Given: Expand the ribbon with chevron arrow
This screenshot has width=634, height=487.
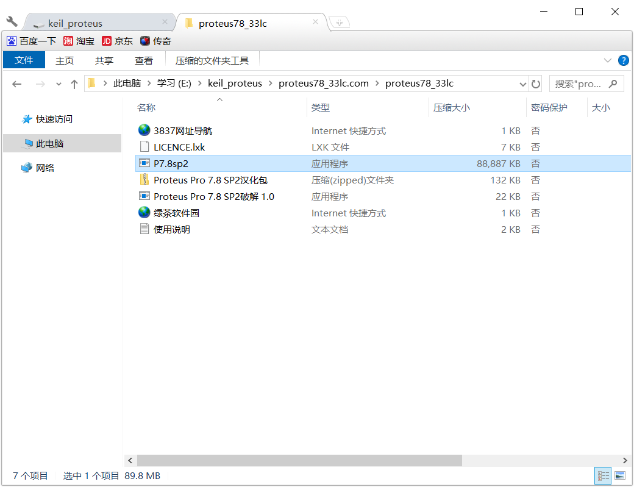Looking at the screenshot, I should 607,60.
